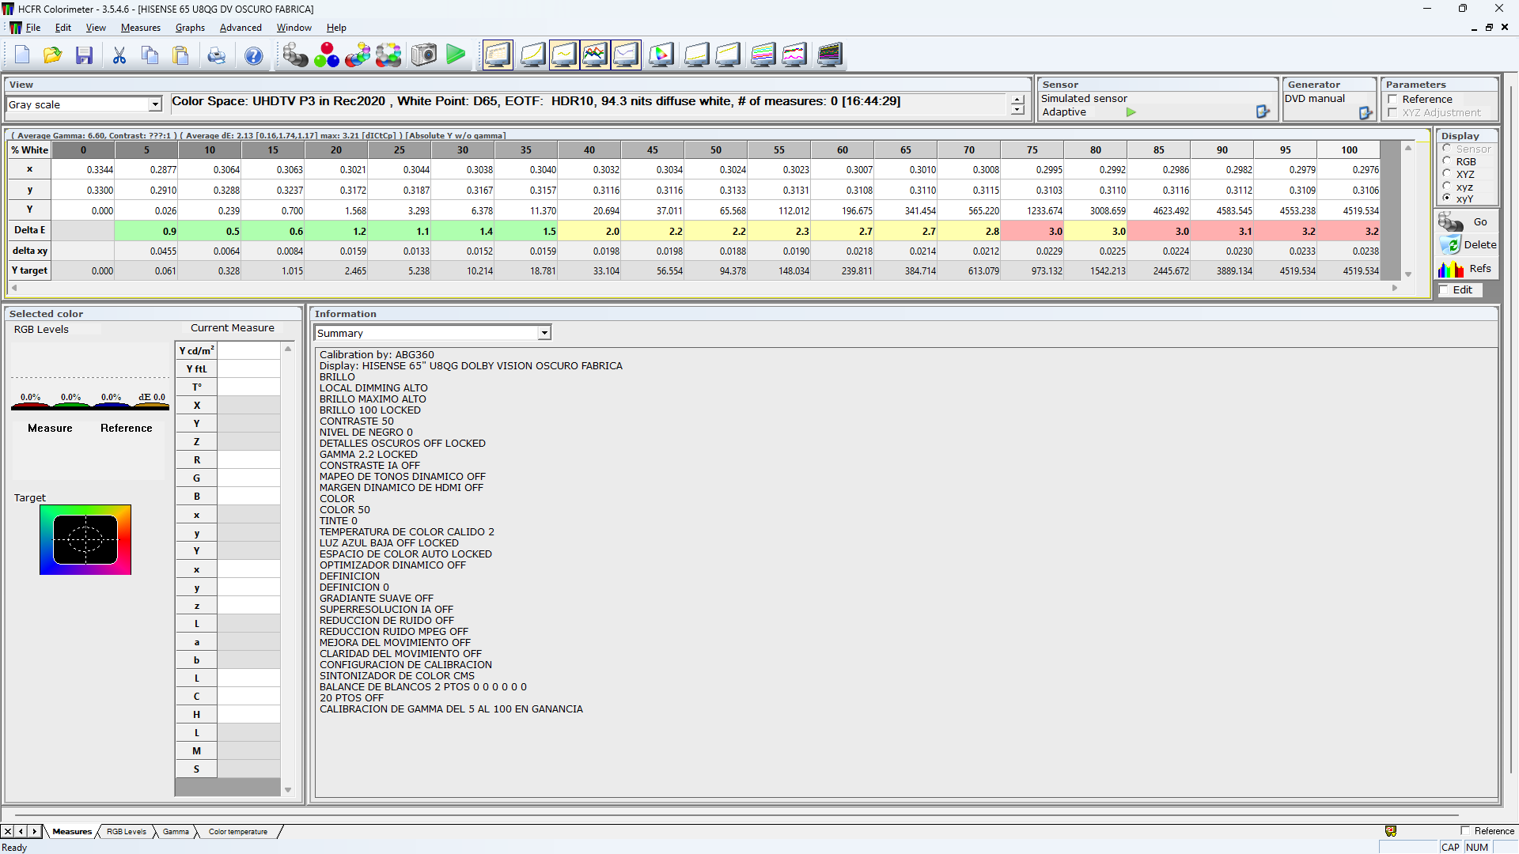Click the camera measurement icon
1519x854 pixels.
click(424, 55)
